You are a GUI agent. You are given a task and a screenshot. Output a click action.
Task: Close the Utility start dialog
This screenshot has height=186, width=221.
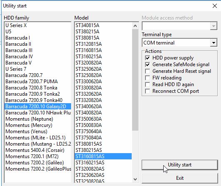(215, 6)
